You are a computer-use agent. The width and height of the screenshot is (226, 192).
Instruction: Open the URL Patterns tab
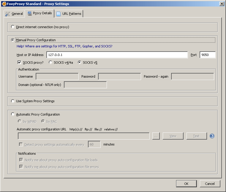(69, 14)
